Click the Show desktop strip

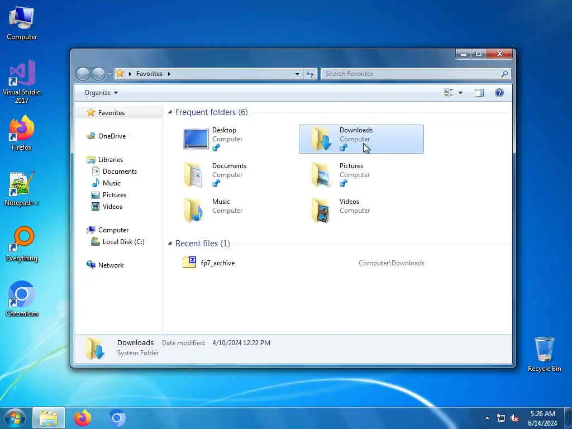pos(568,418)
